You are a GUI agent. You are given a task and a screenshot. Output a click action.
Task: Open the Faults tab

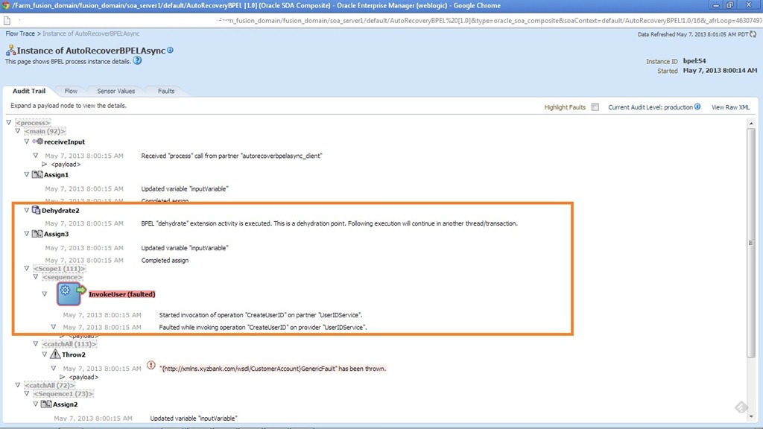pos(166,91)
